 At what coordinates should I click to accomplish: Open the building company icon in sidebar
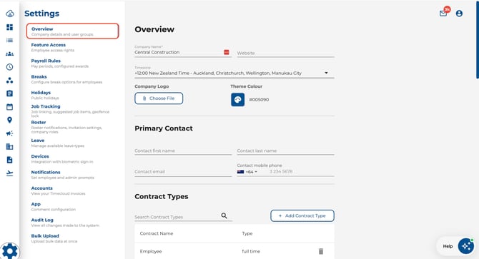click(10, 146)
